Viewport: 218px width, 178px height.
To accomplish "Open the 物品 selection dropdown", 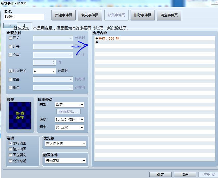I will [53, 79].
